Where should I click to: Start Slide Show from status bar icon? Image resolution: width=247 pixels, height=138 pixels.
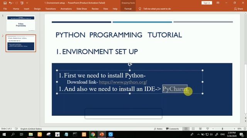pyautogui.click(x=208, y=129)
